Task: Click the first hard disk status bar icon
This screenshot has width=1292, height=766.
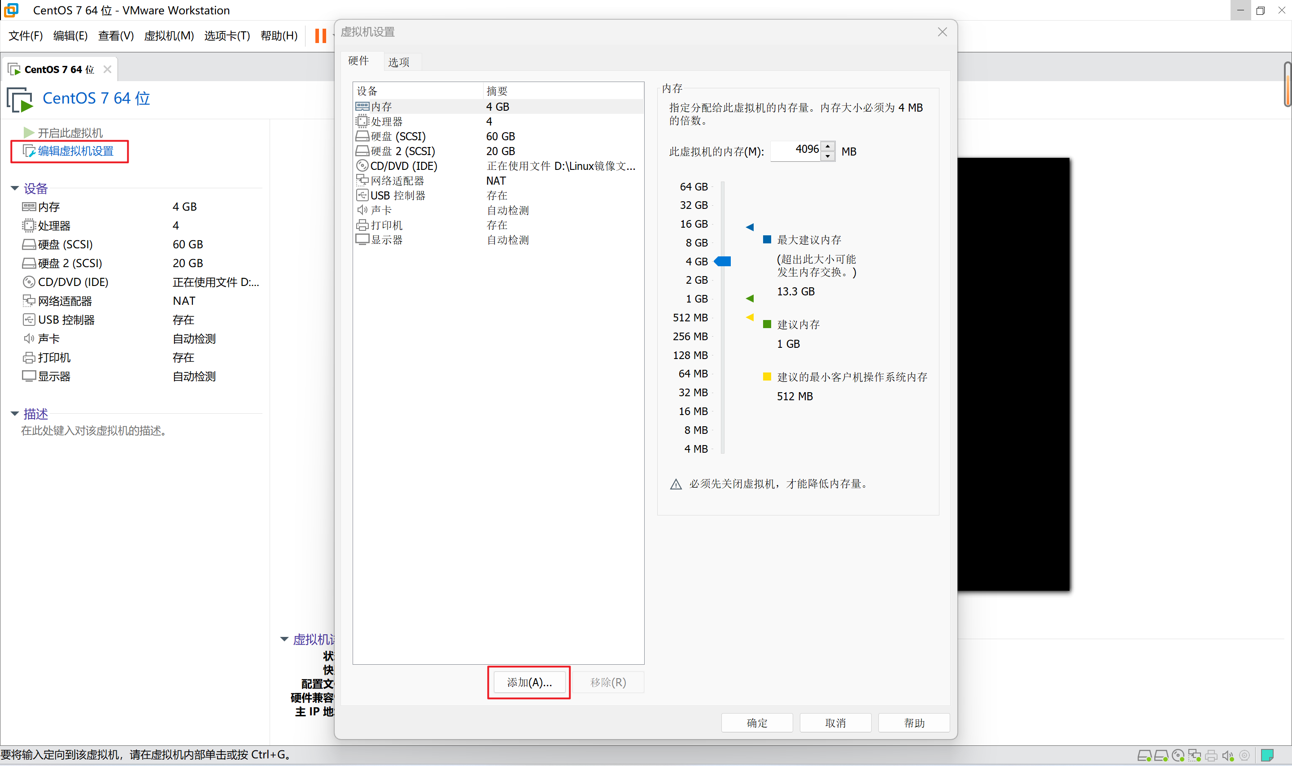Action: point(1144,756)
